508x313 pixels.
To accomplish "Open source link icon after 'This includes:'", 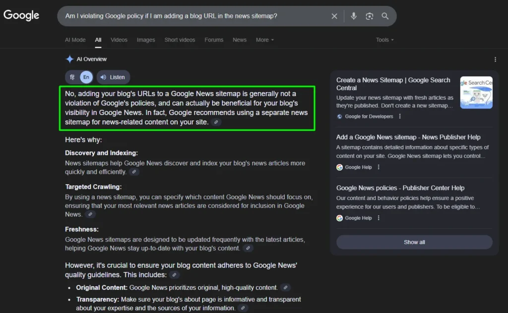I will [x=174, y=275].
